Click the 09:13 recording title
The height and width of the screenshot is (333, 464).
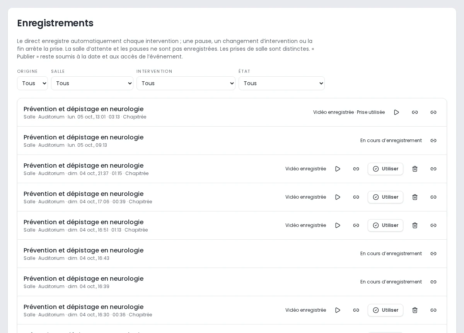pyautogui.click(x=84, y=137)
